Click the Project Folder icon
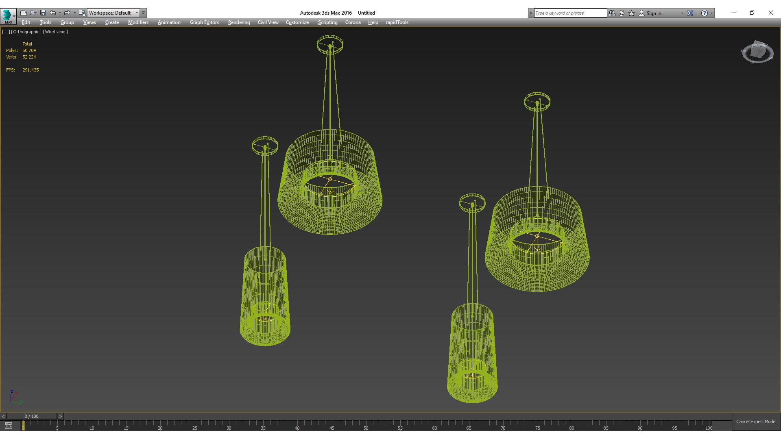 point(82,13)
